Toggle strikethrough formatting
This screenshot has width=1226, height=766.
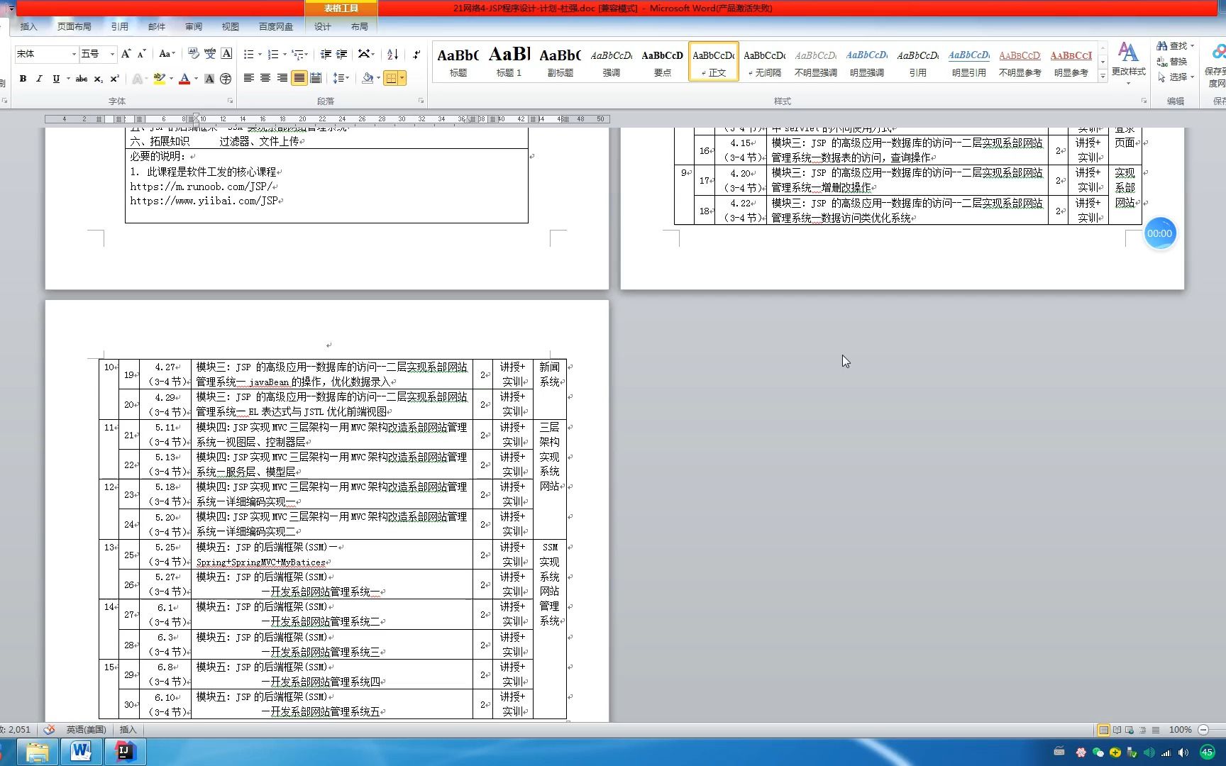tap(82, 79)
